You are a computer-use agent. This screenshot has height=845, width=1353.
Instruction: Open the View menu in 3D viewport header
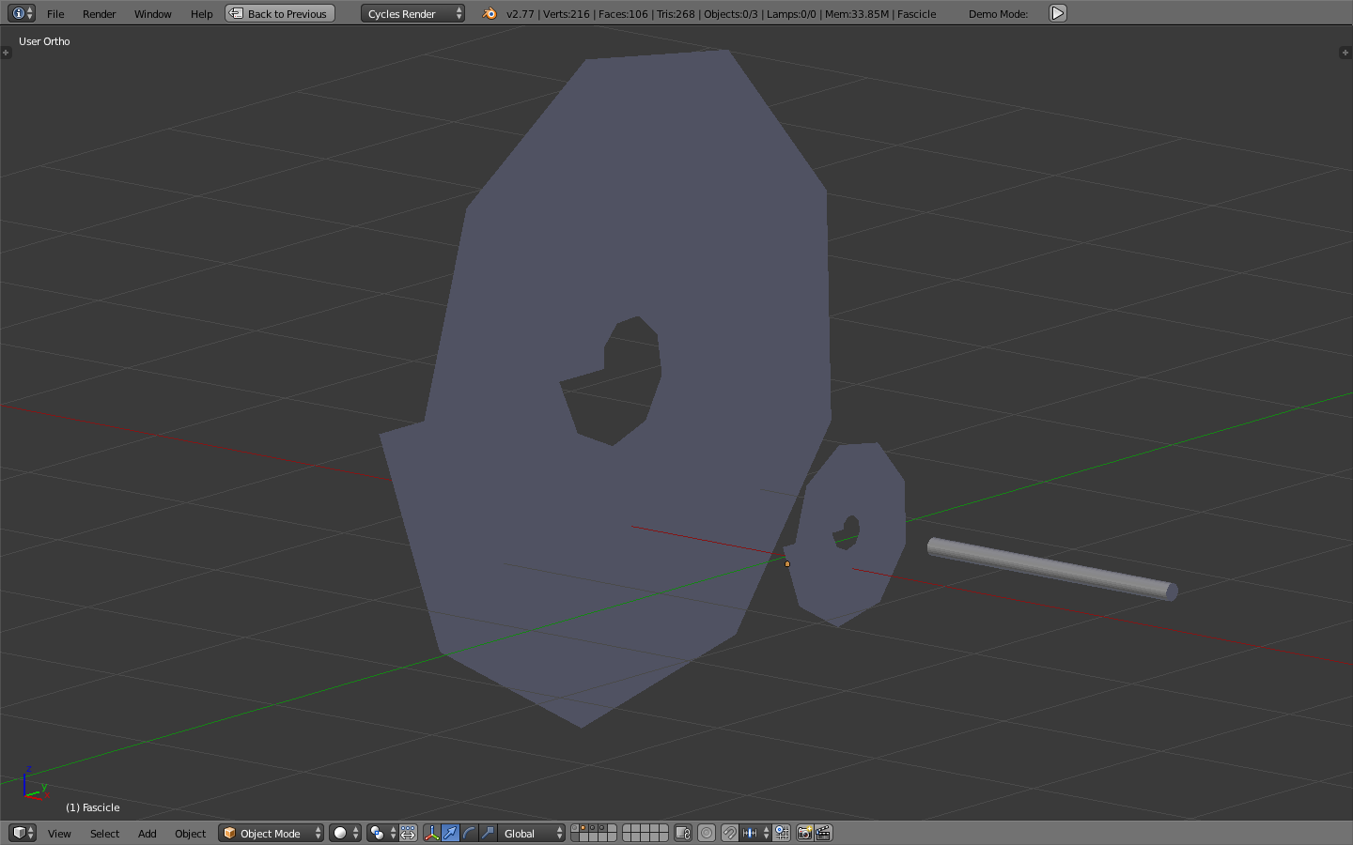point(59,834)
